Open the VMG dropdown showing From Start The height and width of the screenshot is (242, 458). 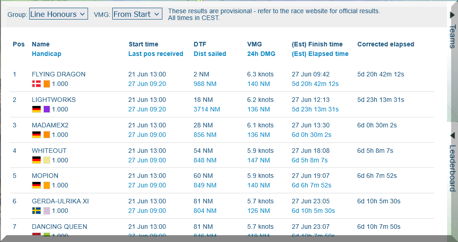pos(137,14)
